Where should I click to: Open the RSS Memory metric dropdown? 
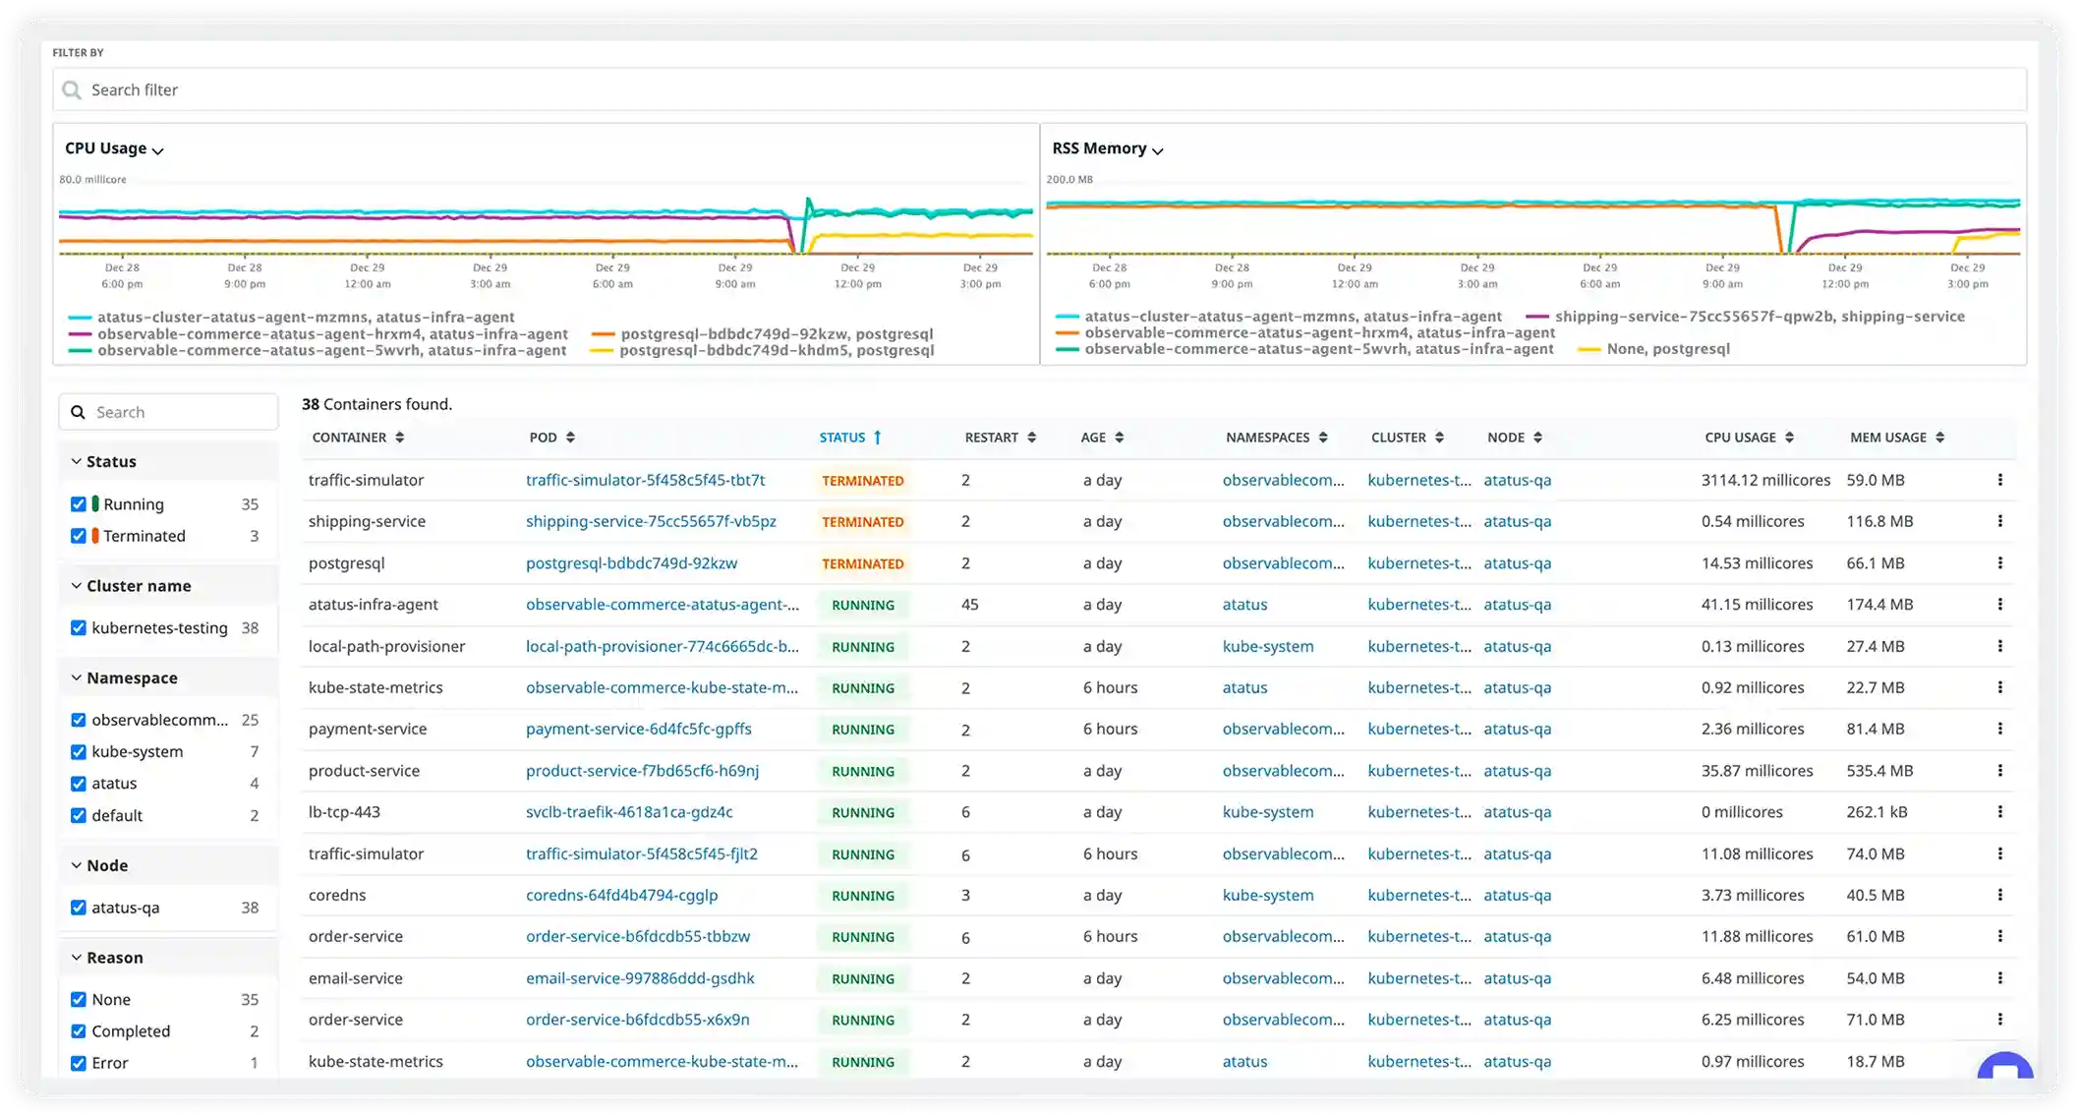click(1157, 149)
